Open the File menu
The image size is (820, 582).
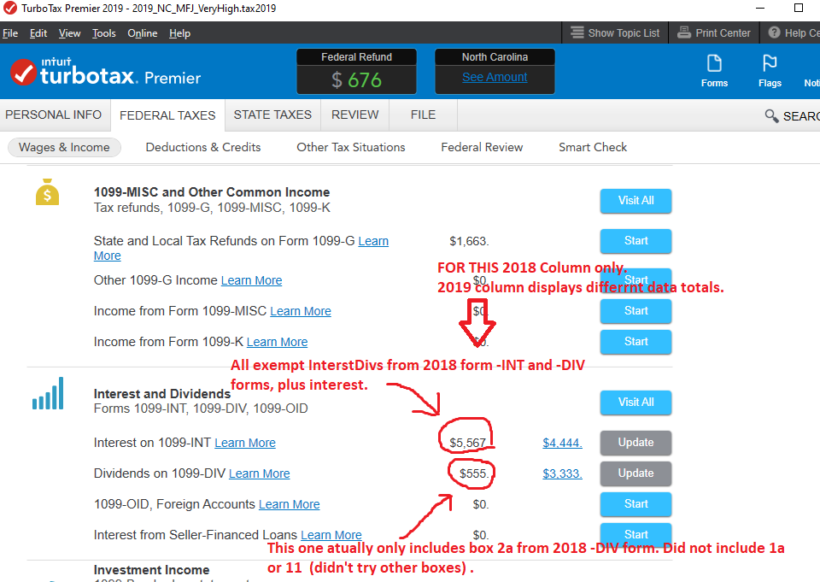pos(10,33)
